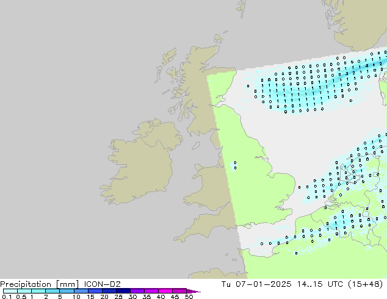The image size is (387, 299).
Task: Click the 15–20 mm legend color swatch
Action: (95, 291)
